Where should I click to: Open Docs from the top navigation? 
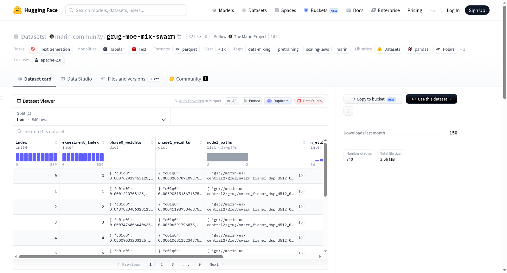355,10
